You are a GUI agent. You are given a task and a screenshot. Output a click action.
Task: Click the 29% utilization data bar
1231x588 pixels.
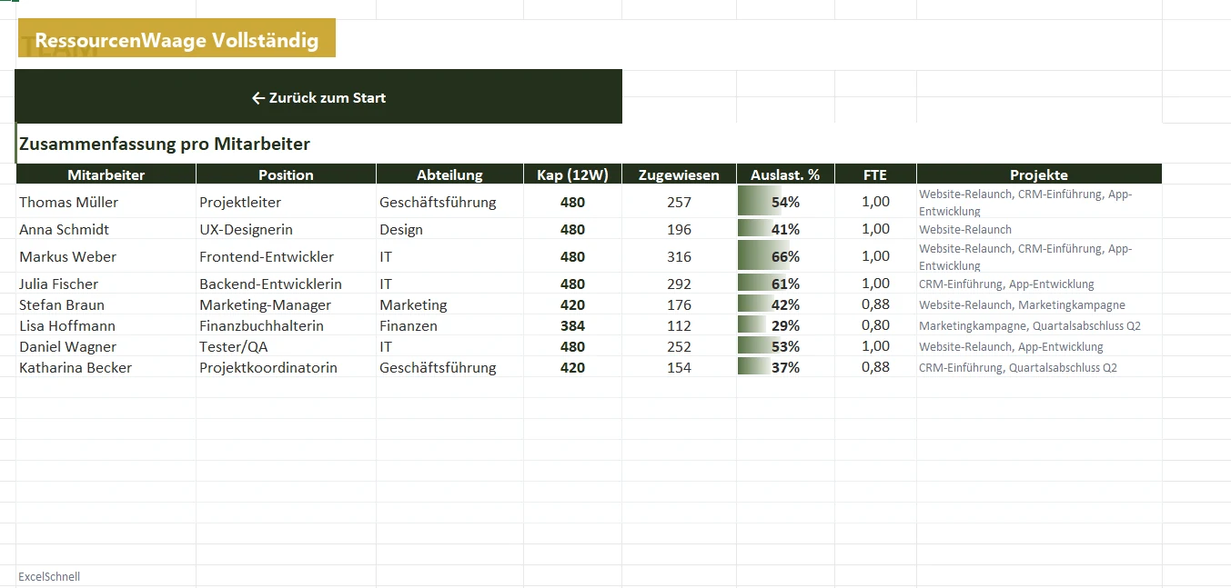786,325
